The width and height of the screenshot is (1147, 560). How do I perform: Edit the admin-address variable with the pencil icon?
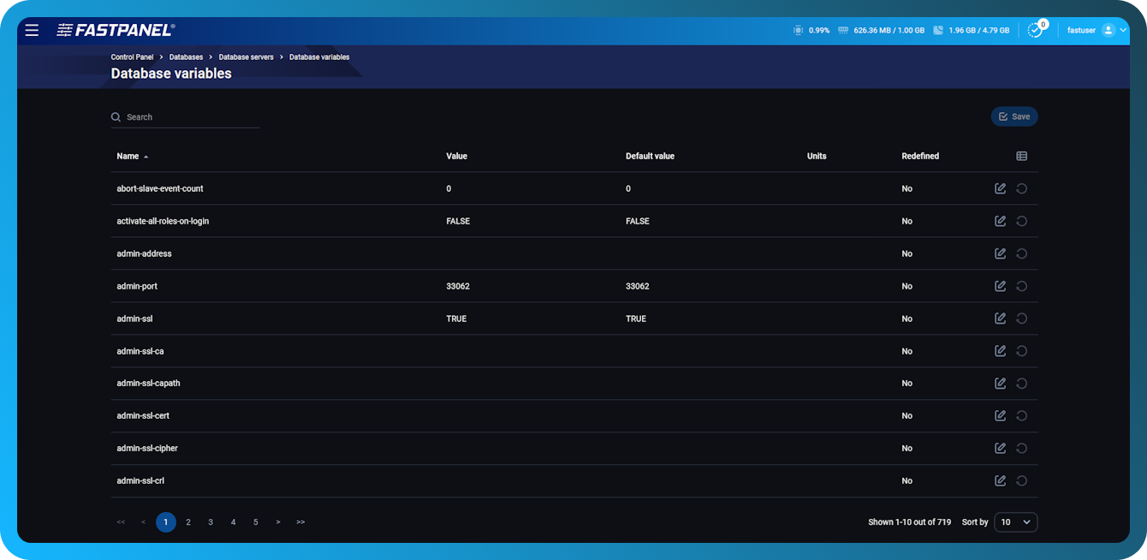click(1000, 253)
